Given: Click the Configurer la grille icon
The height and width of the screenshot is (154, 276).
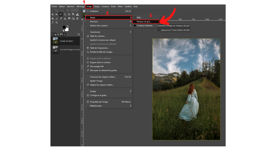Looking at the screenshot, I should [x=88, y=95].
